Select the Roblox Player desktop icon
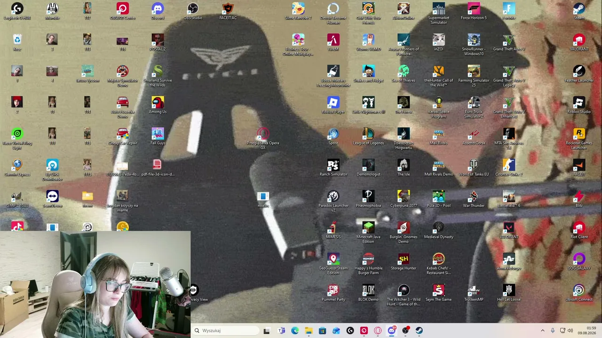Viewport: 602px width, 338px height. (333, 105)
